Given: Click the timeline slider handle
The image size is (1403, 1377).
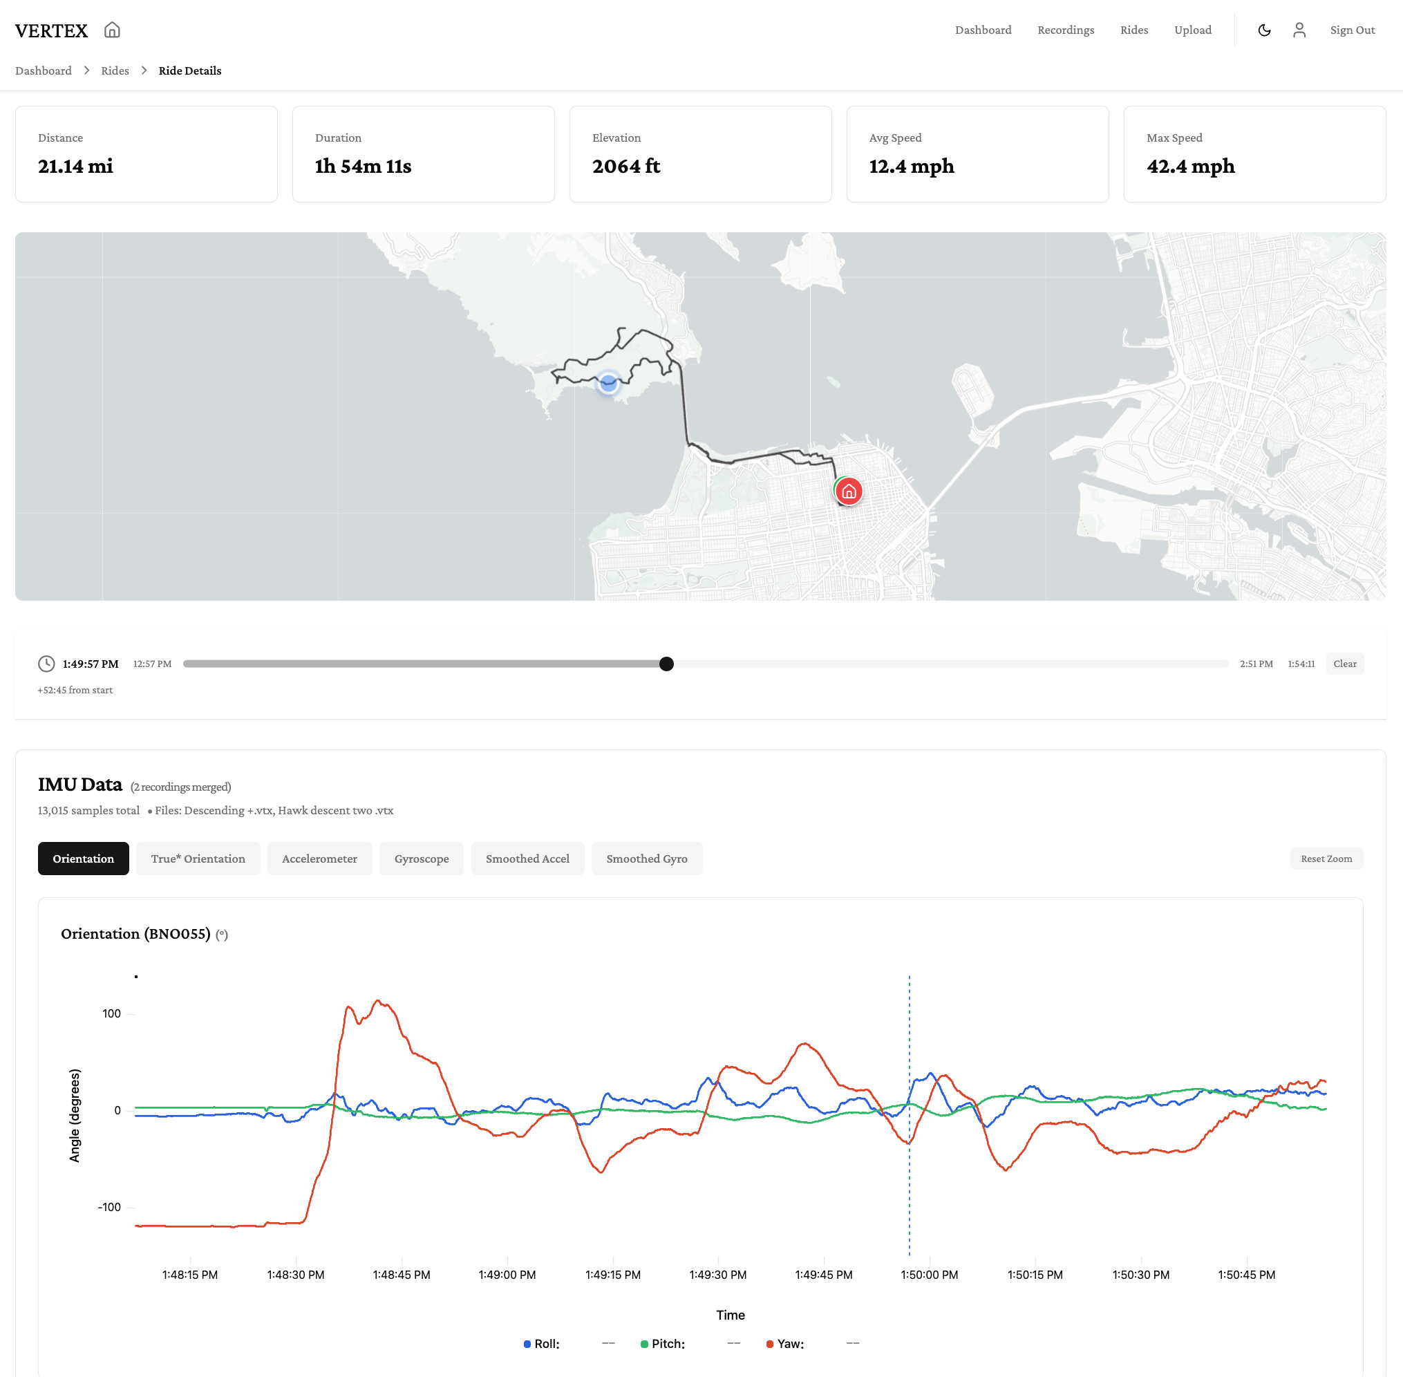Looking at the screenshot, I should point(667,664).
